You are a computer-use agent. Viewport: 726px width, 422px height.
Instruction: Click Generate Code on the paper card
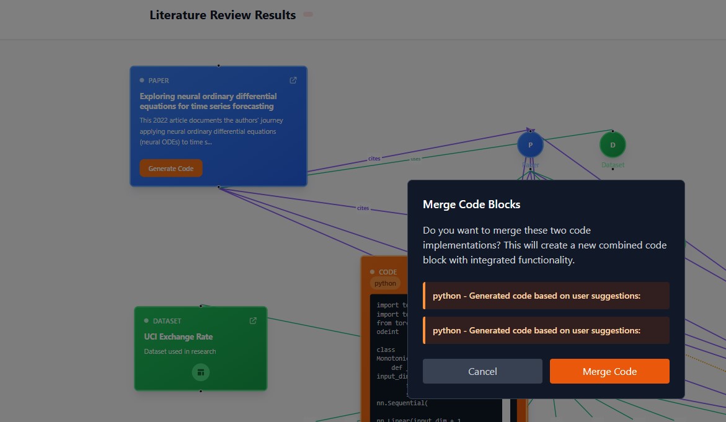pyautogui.click(x=171, y=169)
